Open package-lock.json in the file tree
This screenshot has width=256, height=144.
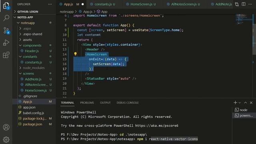(x=34, y=118)
